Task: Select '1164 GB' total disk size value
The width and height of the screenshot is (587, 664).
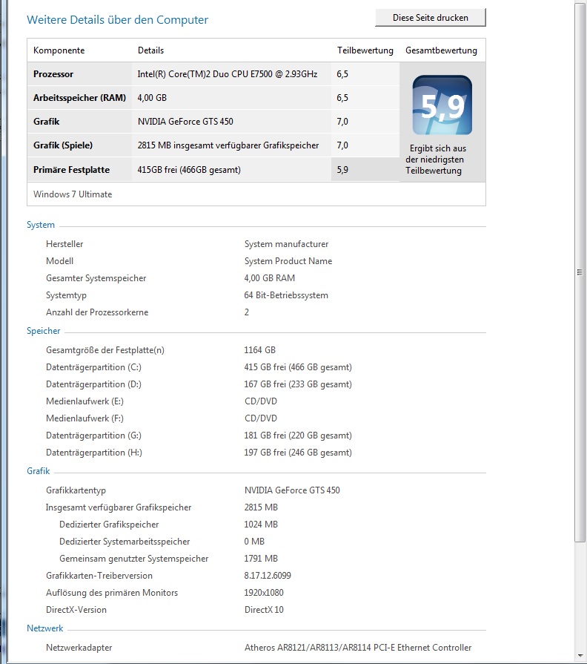Action: coord(259,350)
